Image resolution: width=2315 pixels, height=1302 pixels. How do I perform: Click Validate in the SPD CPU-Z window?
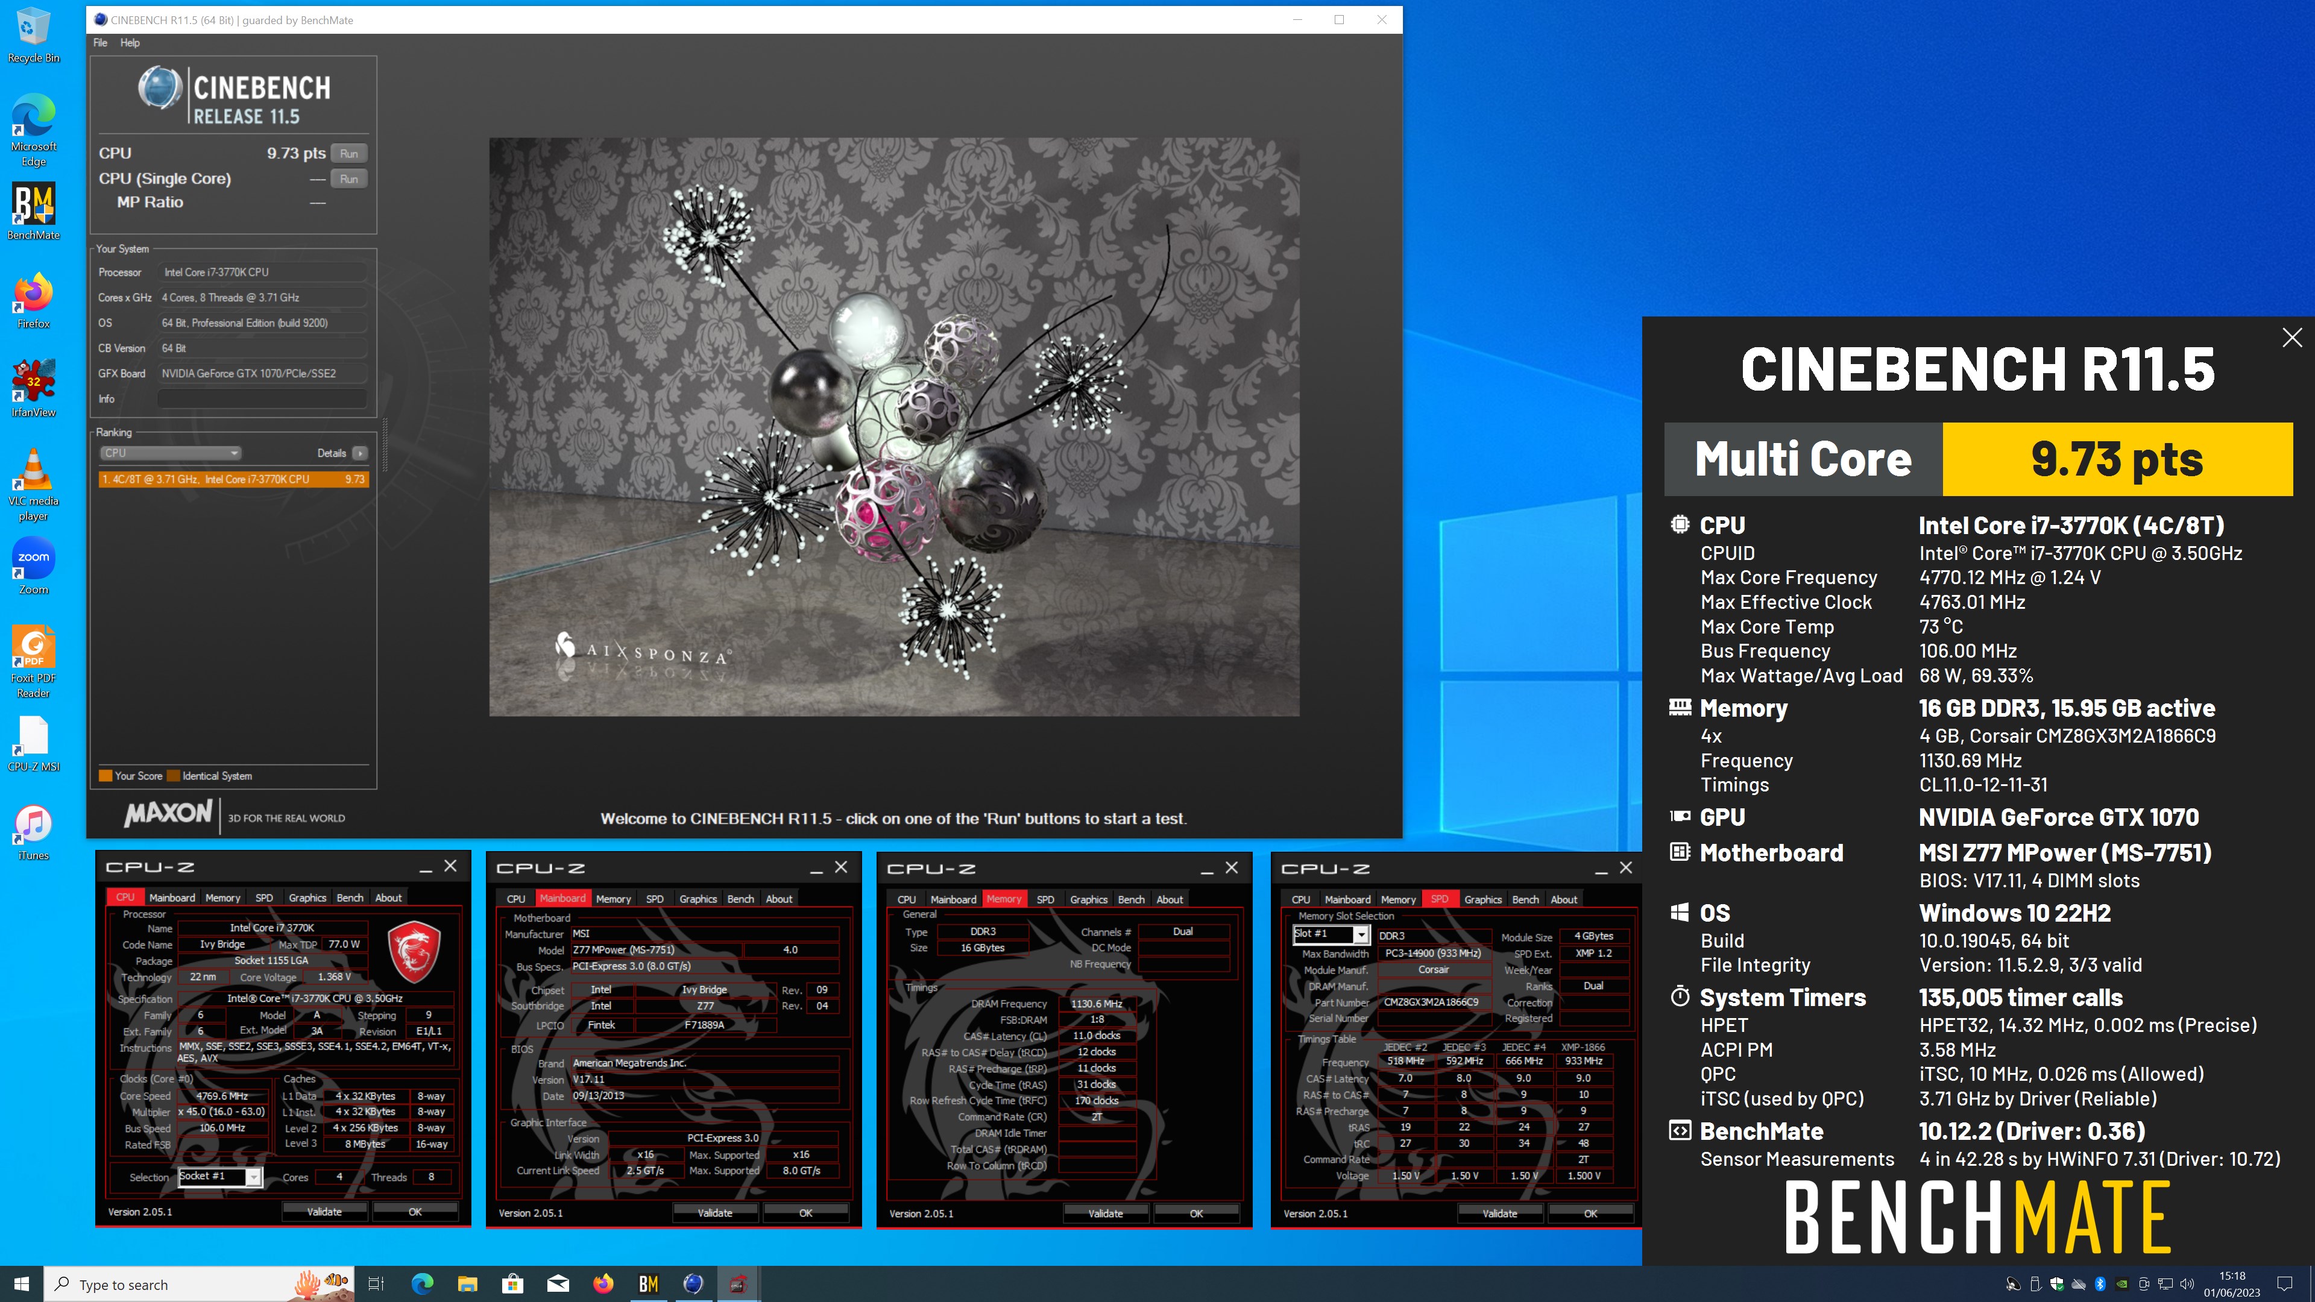[x=1499, y=1213]
